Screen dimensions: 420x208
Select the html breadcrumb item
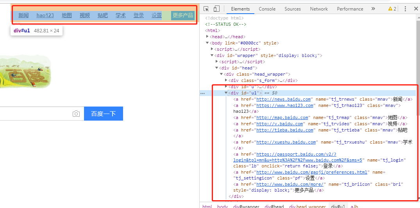tap(207, 206)
